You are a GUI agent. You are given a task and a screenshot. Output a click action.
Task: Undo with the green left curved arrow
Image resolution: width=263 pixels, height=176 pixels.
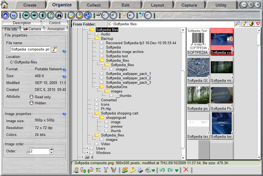click(162, 170)
